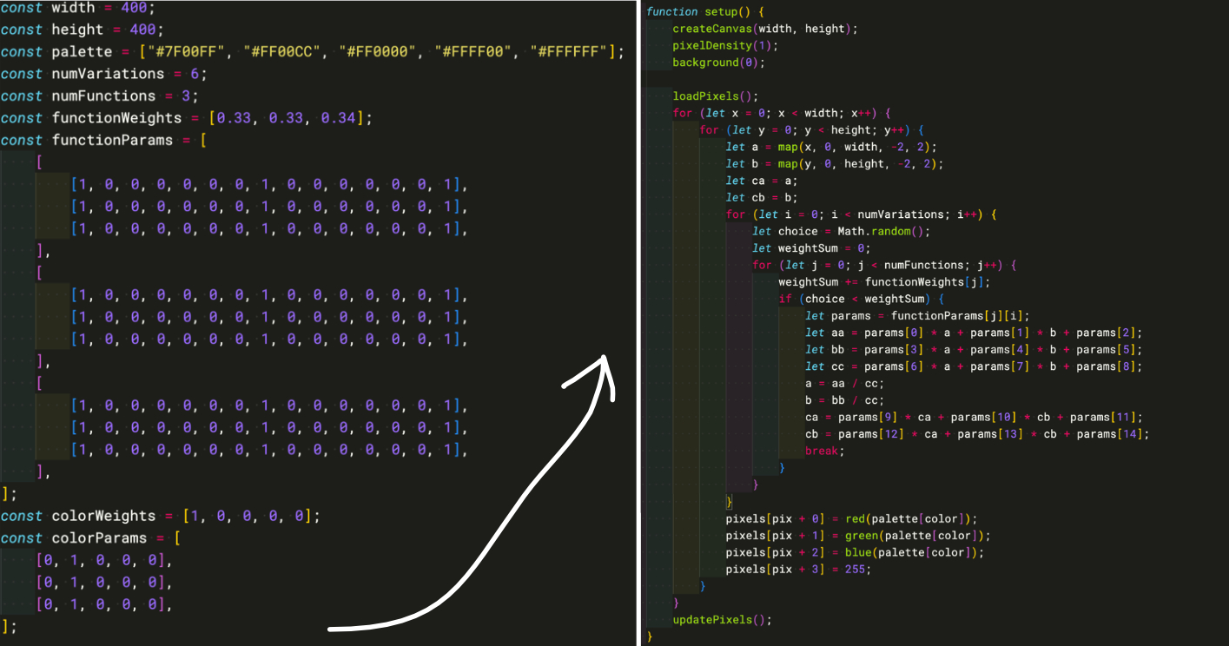
Task: Click the 0.34 value in functionWeights
Action: click(339, 118)
